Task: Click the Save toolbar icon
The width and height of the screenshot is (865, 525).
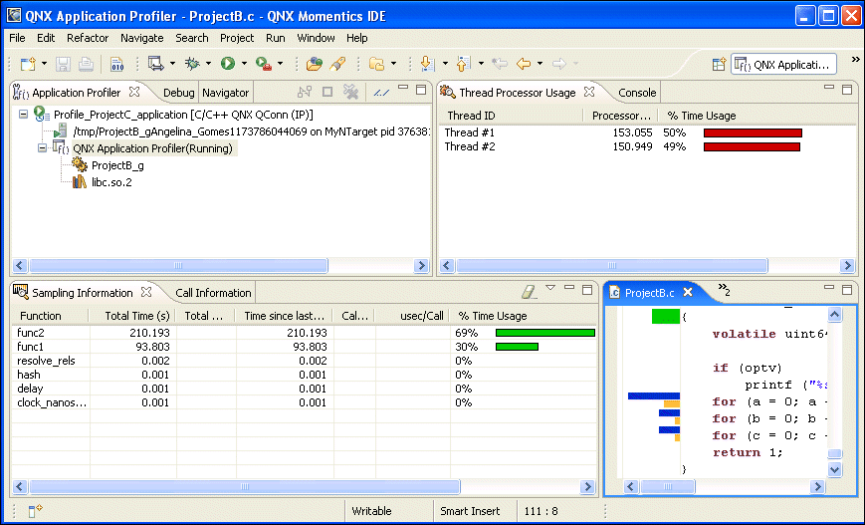Action: point(63,64)
